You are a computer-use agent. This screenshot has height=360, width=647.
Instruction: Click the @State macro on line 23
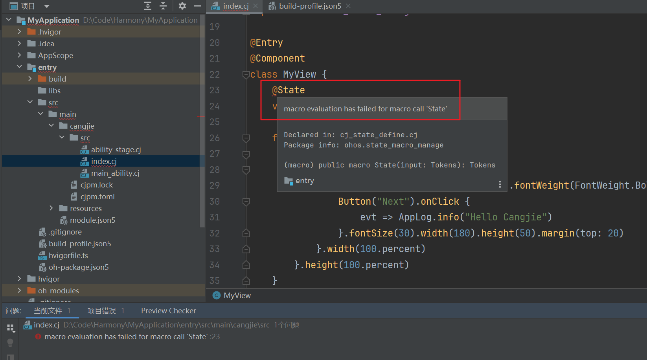(289, 90)
